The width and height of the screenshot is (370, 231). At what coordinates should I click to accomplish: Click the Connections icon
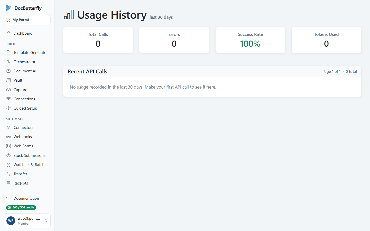click(8, 99)
